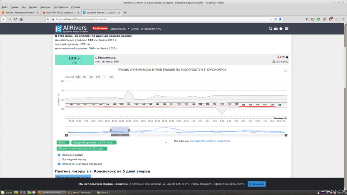
Task: Open Меню button in taskbar
Action: click(7, 193)
